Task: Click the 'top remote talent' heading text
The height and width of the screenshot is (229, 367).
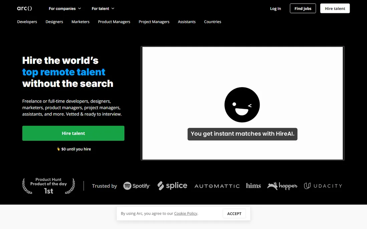Action: [x=64, y=72]
